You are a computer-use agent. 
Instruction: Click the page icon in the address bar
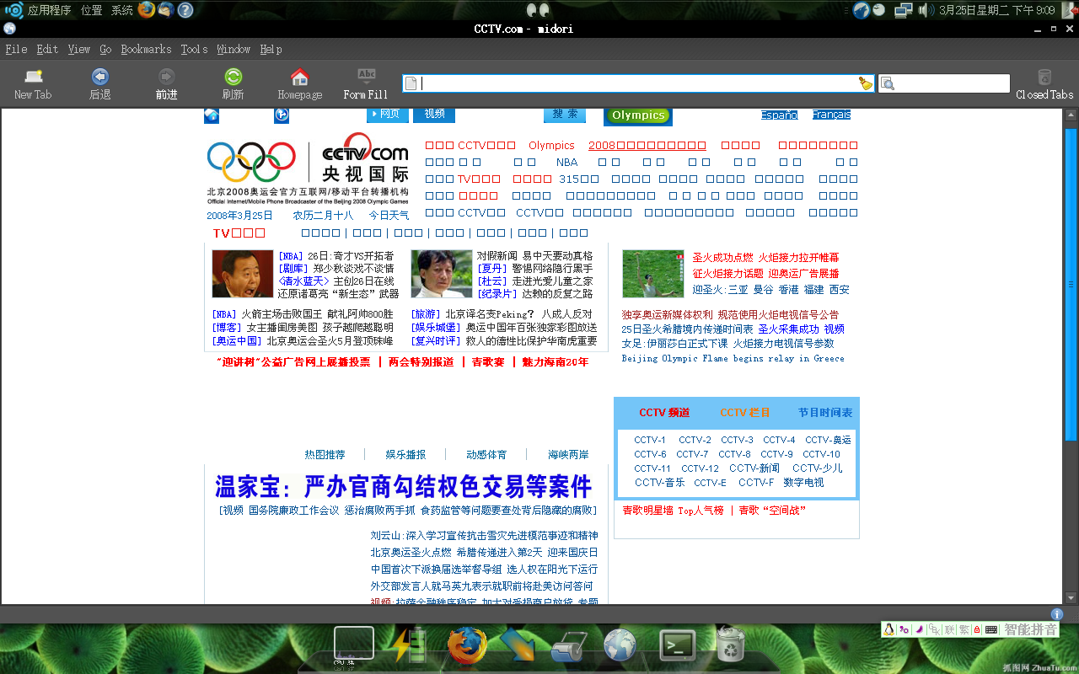[411, 83]
